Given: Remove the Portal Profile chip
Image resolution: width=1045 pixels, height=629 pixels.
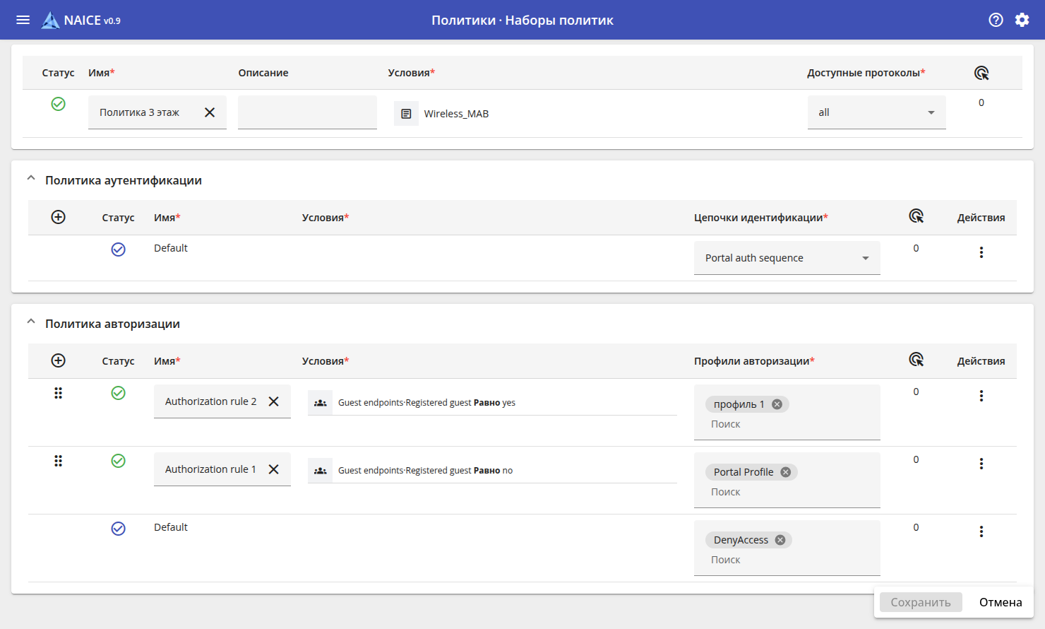Looking at the screenshot, I should point(786,472).
